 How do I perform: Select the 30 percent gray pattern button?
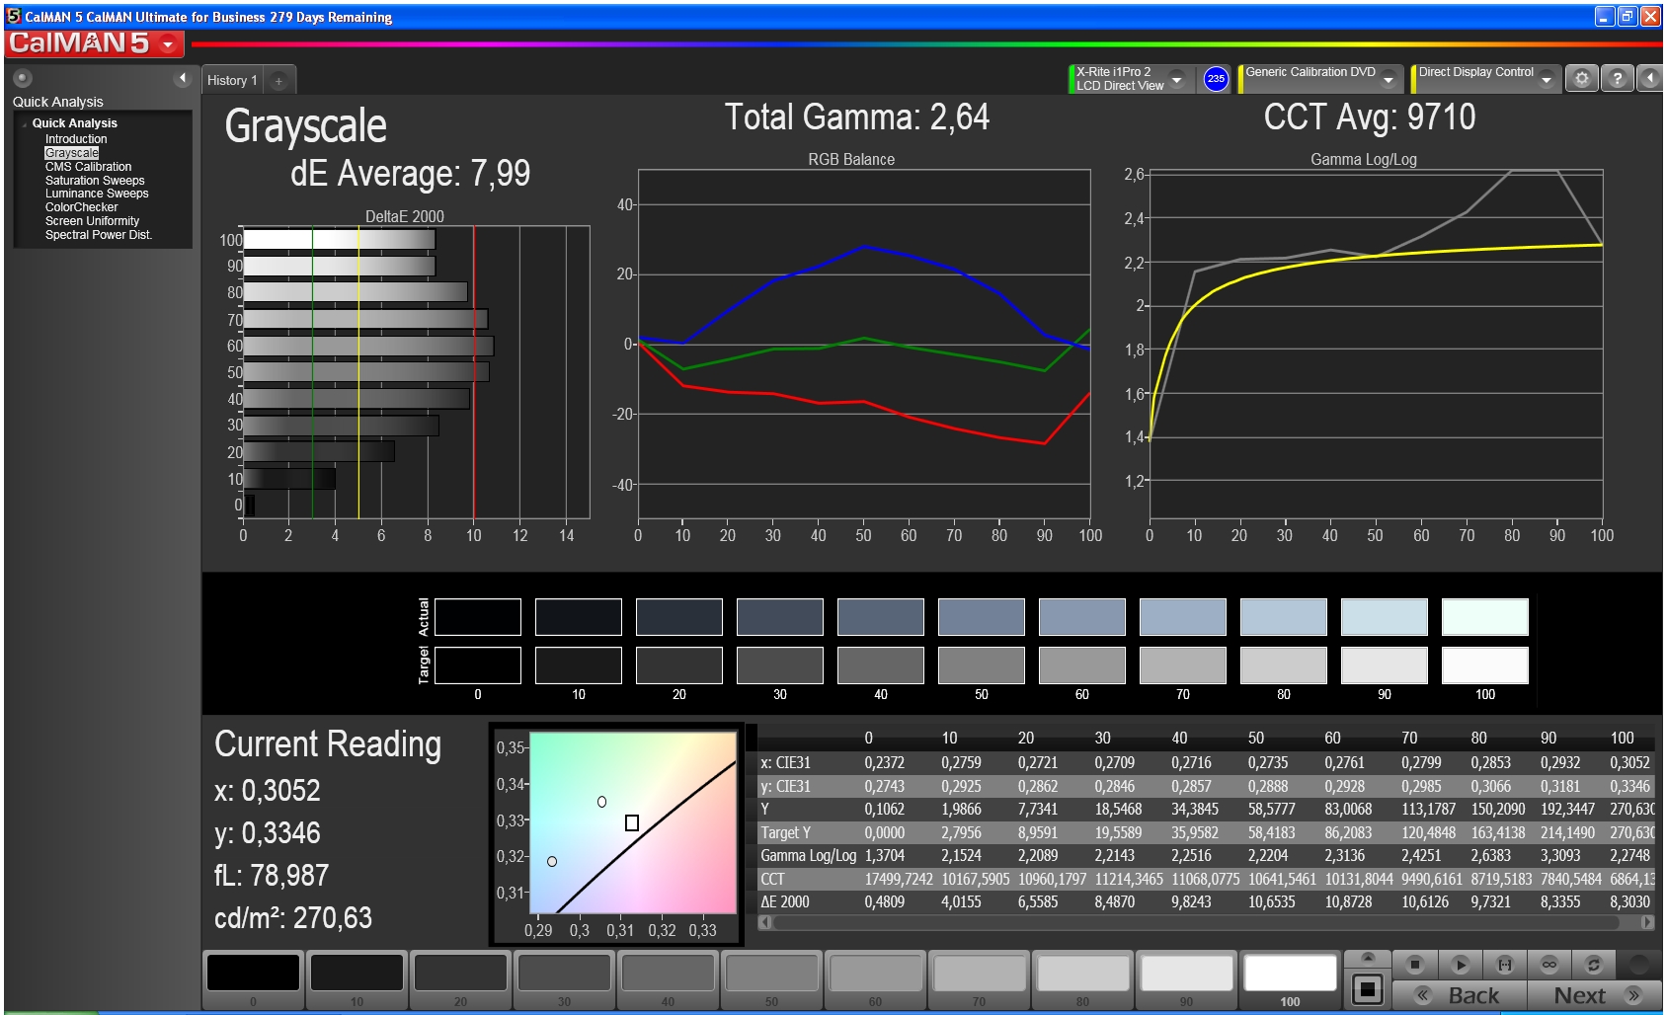(564, 980)
